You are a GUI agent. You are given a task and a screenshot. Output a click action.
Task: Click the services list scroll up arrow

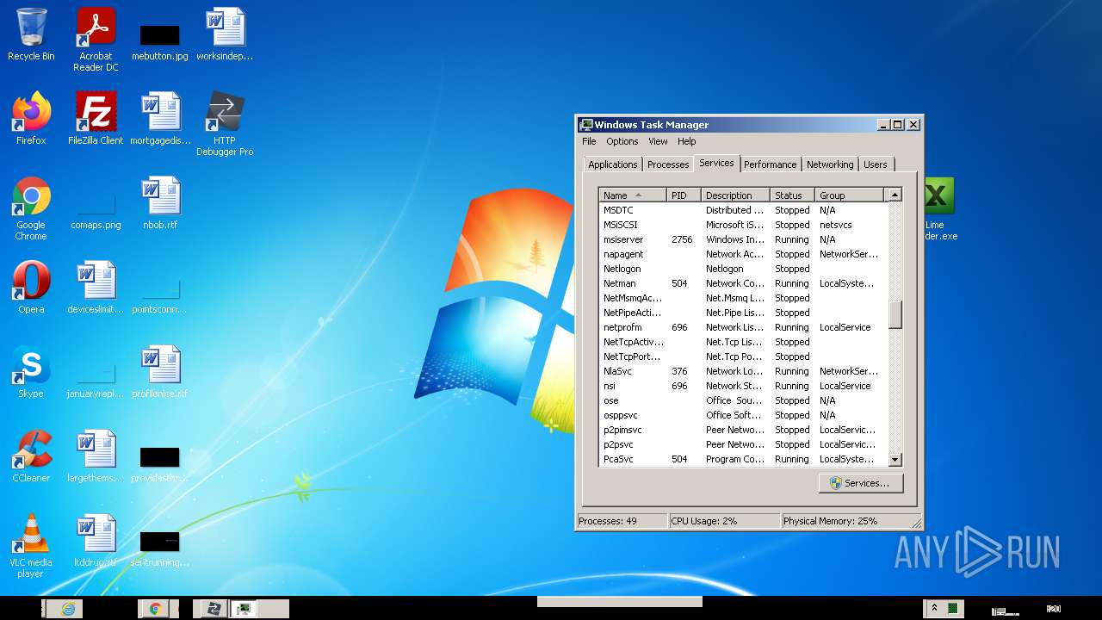coord(895,195)
